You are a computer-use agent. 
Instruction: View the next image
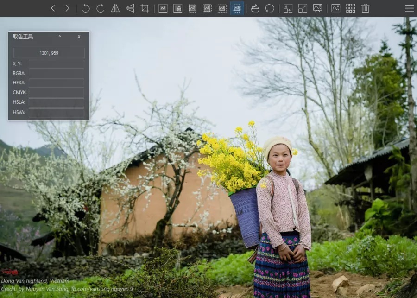click(68, 8)
